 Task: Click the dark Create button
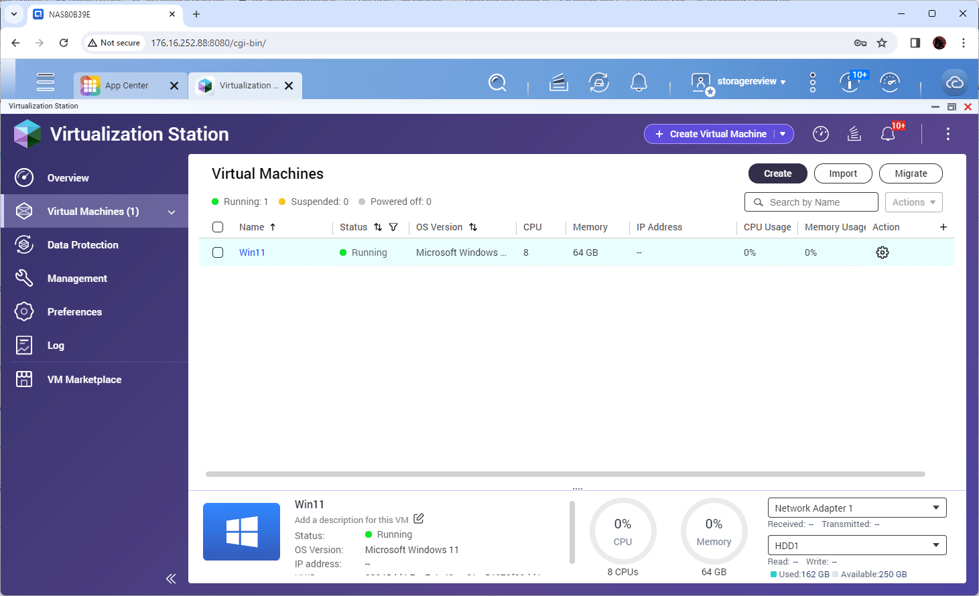[x=777, y=173]
